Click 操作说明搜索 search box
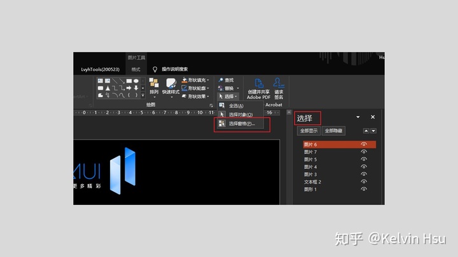The height and width of the screenshot is (257, 458). tap(175, 69)
